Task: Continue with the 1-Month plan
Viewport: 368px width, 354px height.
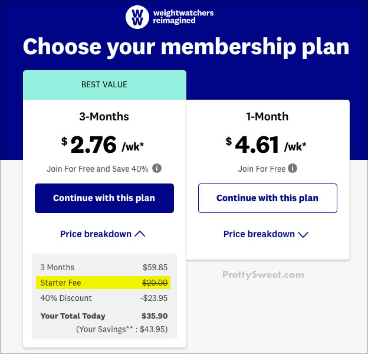Action: 268,198
